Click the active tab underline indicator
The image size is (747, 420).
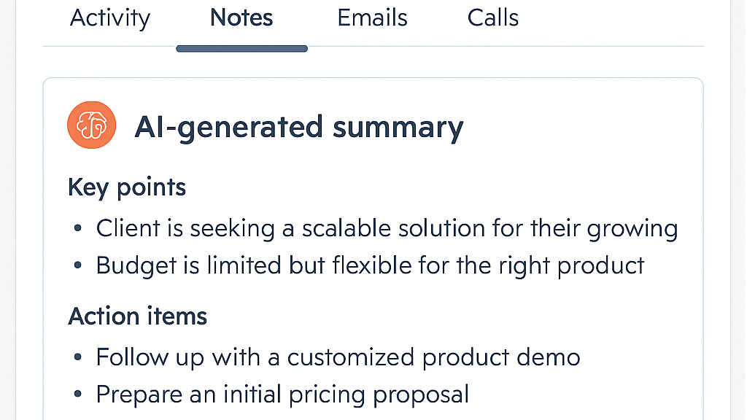[241, 48]
